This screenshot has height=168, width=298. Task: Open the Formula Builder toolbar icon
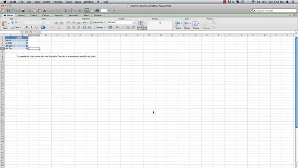87,10
